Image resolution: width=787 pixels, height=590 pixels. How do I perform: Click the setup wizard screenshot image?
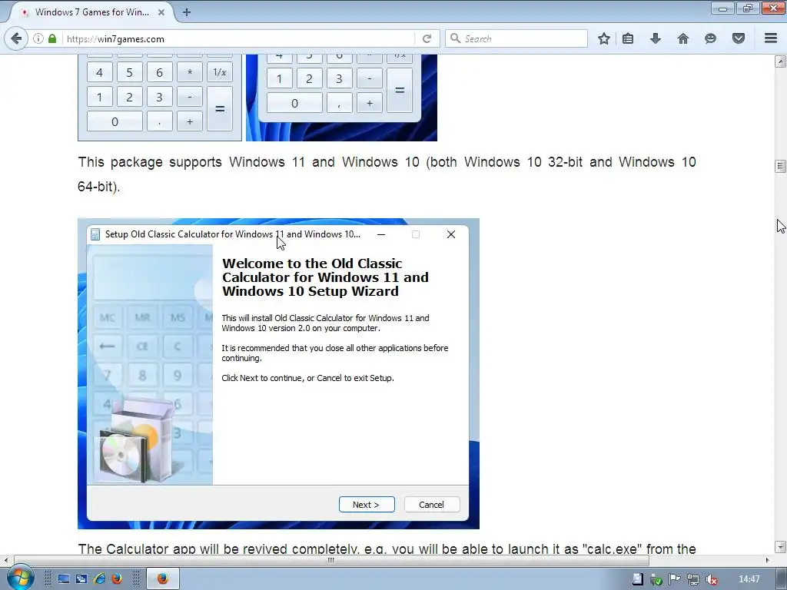coord(278,373)
